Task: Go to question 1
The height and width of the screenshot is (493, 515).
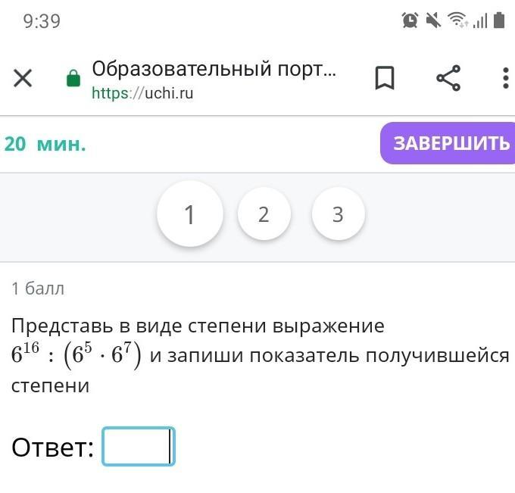Action: (190, 214)
